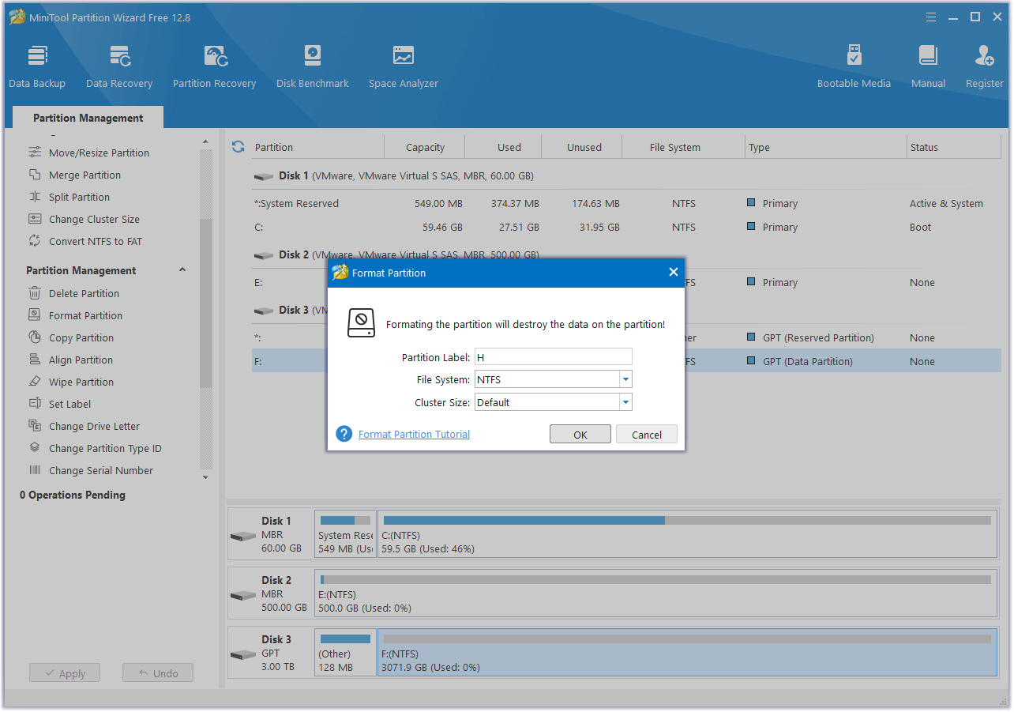Choose Change Drive Letter

(x=94, y=426)
